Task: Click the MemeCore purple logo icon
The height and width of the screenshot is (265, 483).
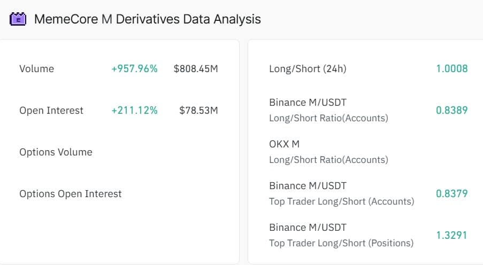Action: 18,19
